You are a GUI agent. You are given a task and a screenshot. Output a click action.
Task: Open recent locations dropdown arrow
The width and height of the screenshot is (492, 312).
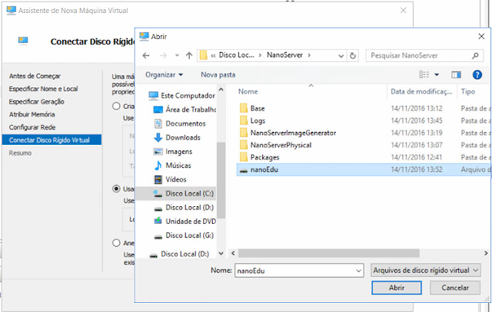point(177,56)
